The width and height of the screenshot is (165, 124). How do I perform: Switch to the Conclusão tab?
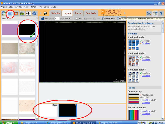[x=91, y=13]
